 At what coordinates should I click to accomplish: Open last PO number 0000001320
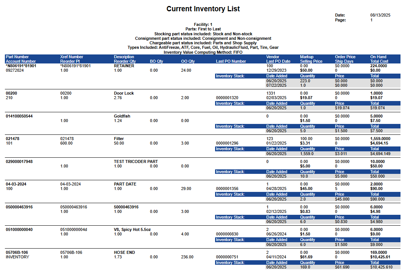tap(227, 98)
